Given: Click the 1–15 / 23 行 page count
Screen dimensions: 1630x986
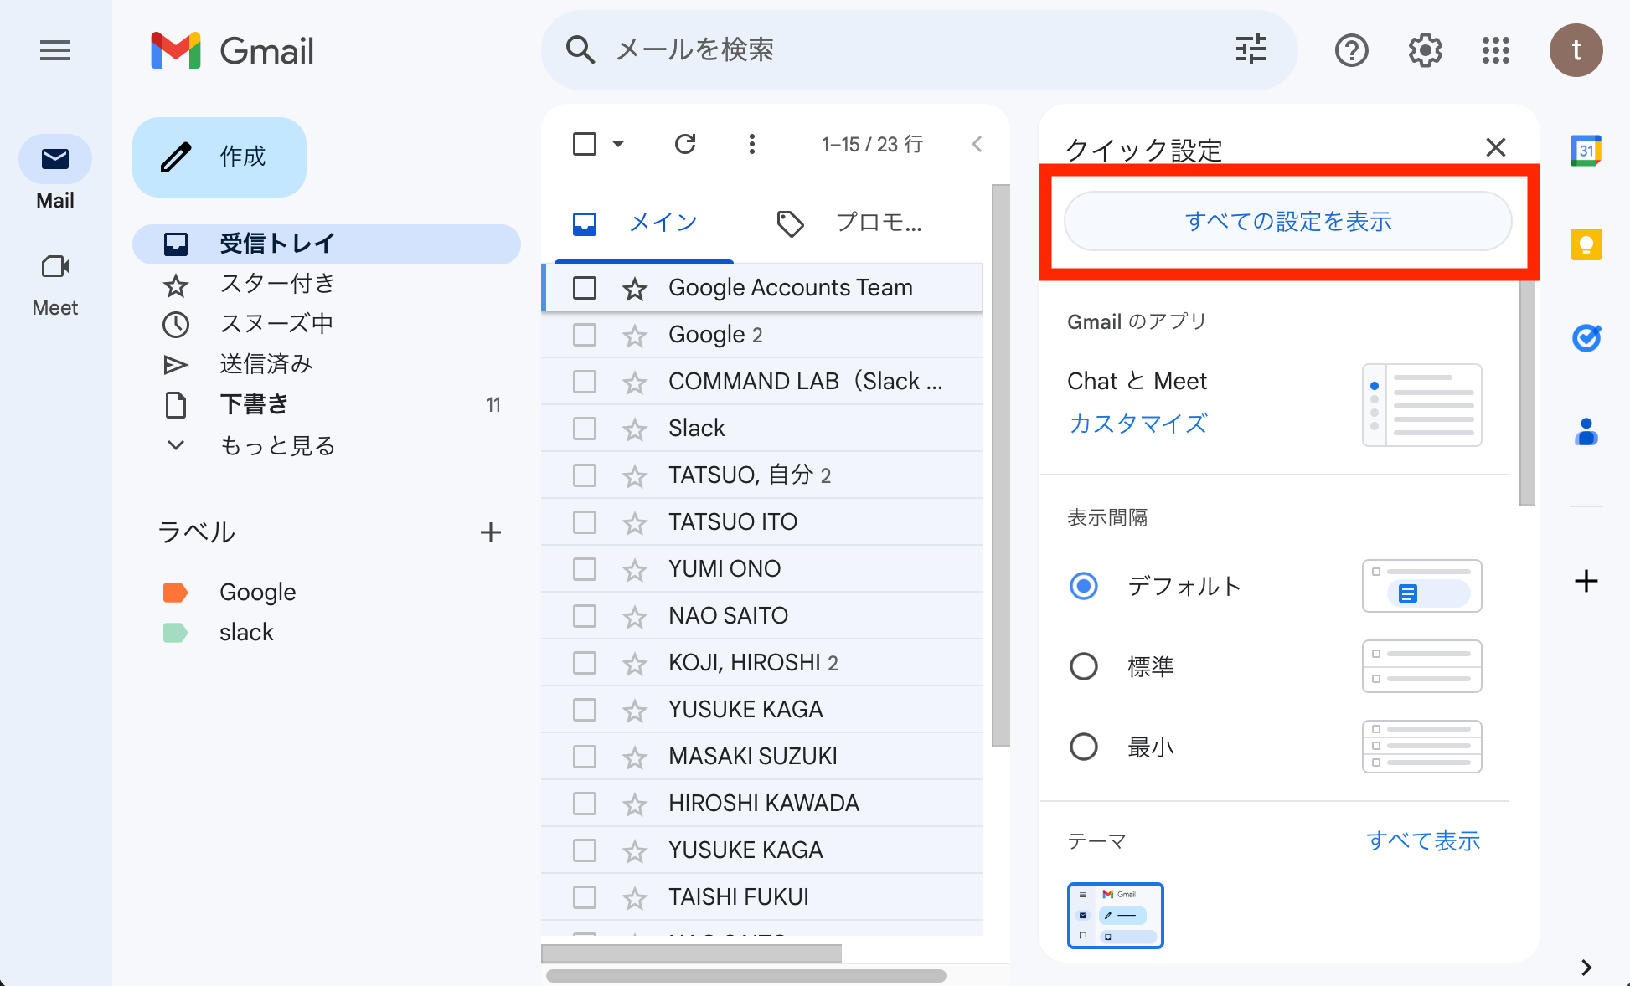Looking at the screenshot, I should 873,145.
